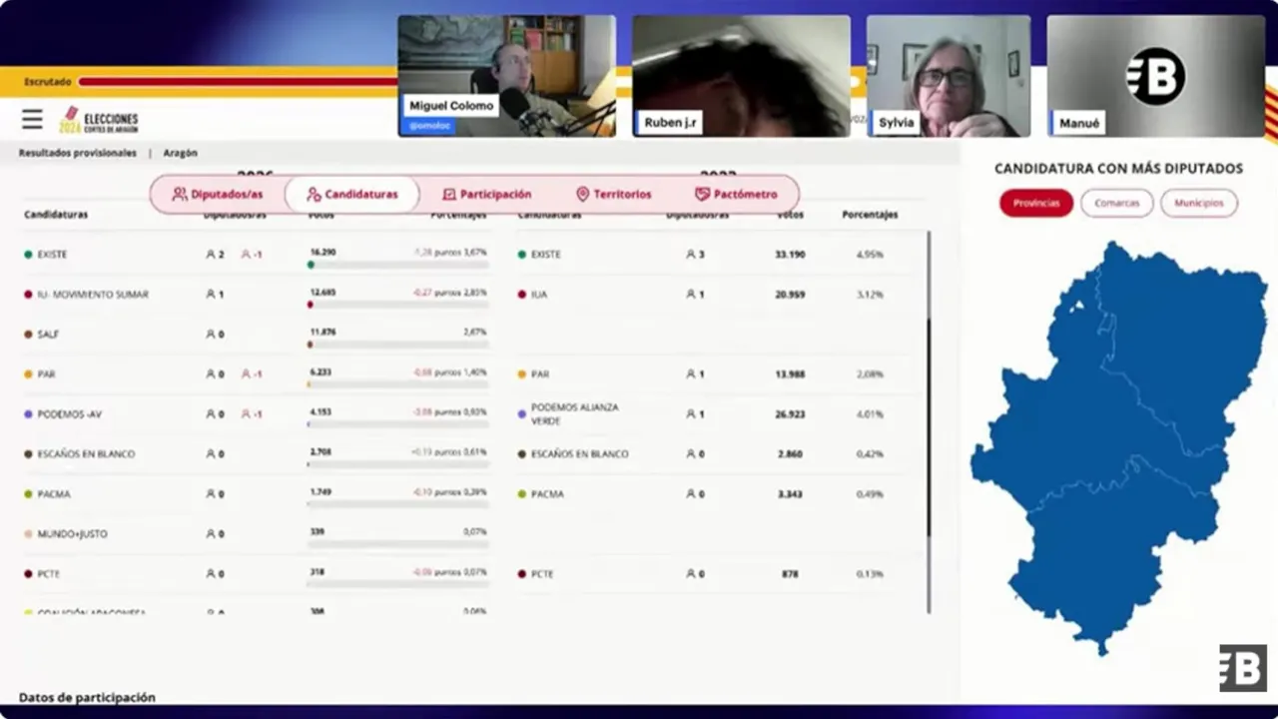Click IU- MOVIMIENTO SUMAR row name
Image resolution: width=1278 pixels, height=719 pixels.
click(x=93, y=295)
